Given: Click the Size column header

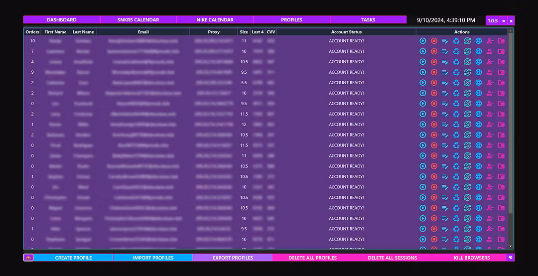Looking at the screenshot, I should click(x=244, y=32).
